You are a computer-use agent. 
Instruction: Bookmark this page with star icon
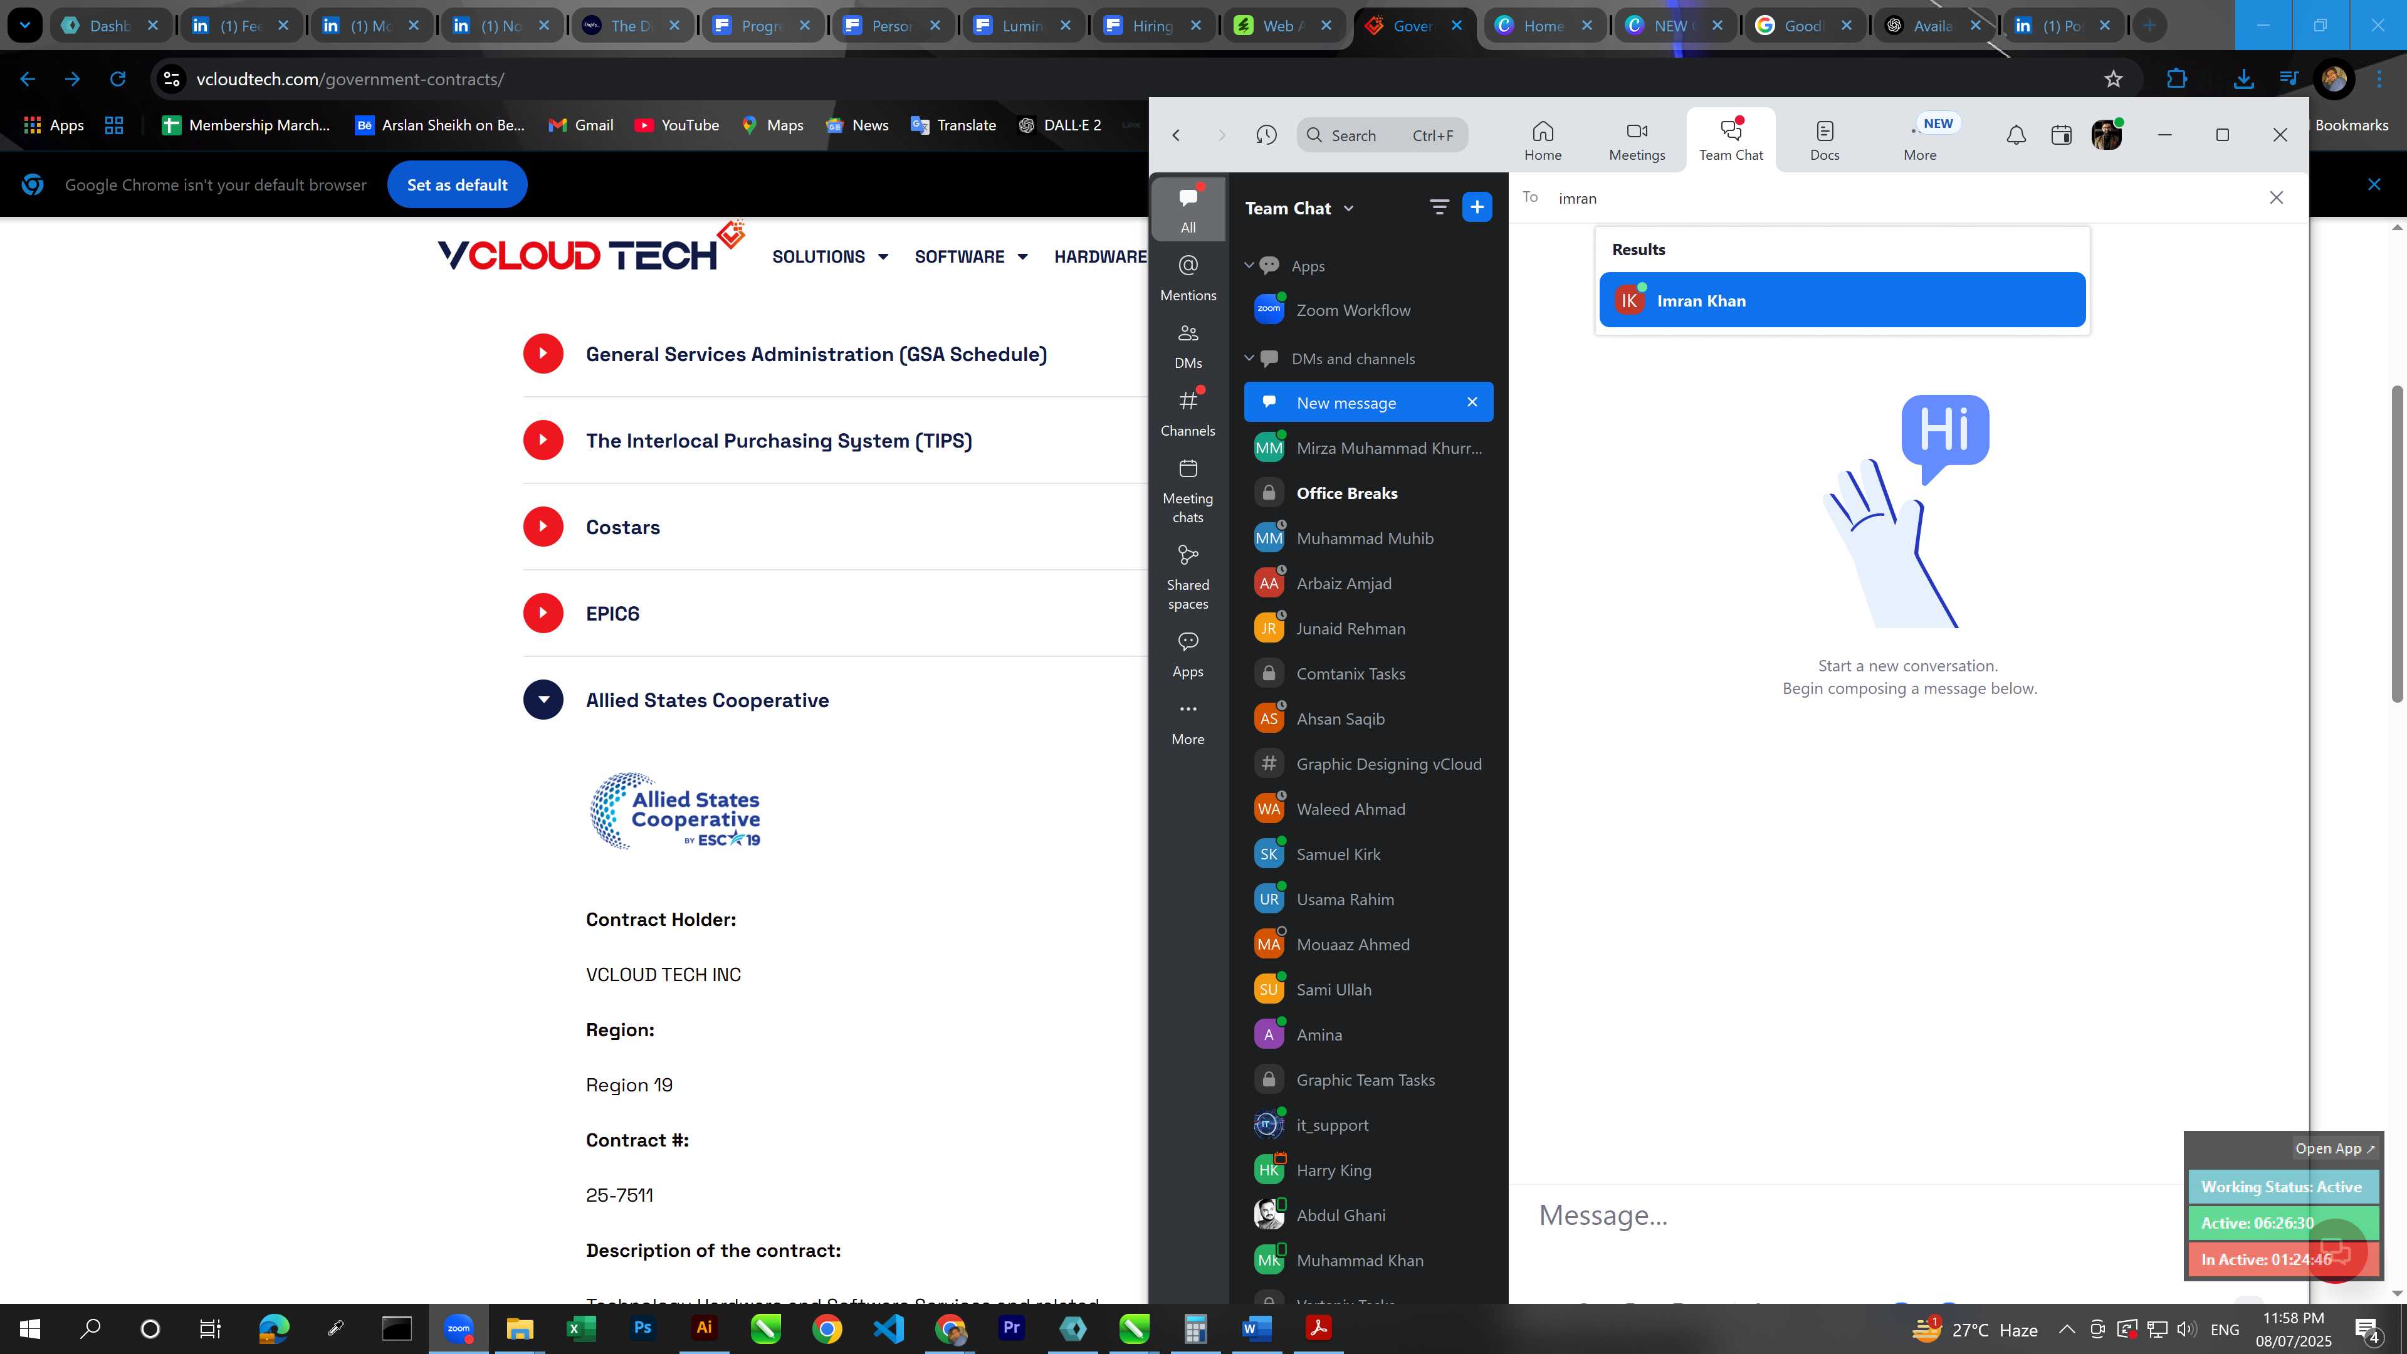pyautogui.click(x=2112, y=80)
